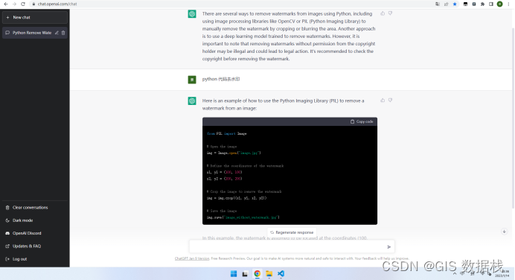Viewport: 515px width, 280px height.
Task: Focus the chat message input box
Action: pos(288,246)
